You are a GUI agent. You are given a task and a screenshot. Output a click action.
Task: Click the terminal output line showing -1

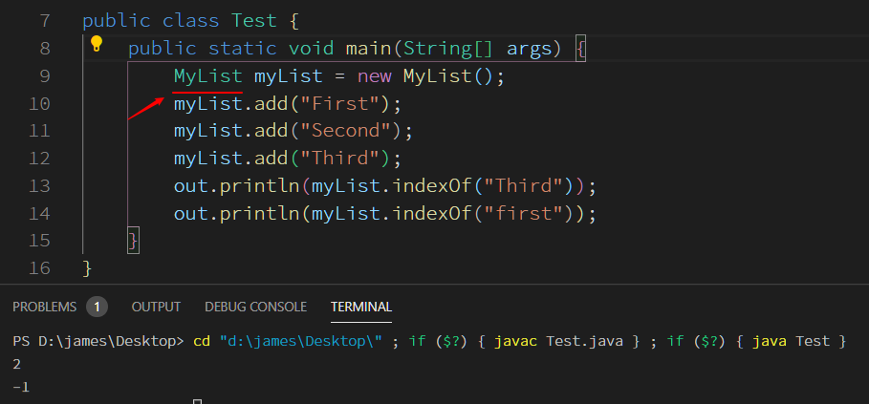pyautogui.click(x=20, y=387)
